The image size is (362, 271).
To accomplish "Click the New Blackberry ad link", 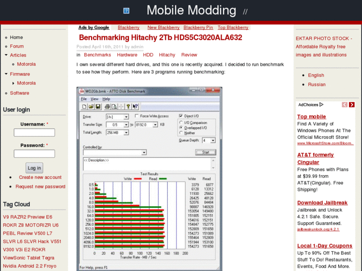I will (x=163, y=27).
